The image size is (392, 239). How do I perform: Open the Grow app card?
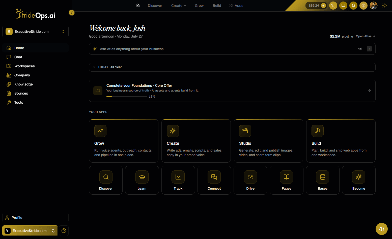pyautogui.click(x=124, y=141)
